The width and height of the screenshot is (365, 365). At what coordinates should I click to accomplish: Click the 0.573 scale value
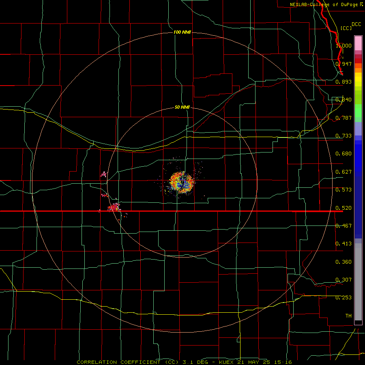[x=344, y=190]
